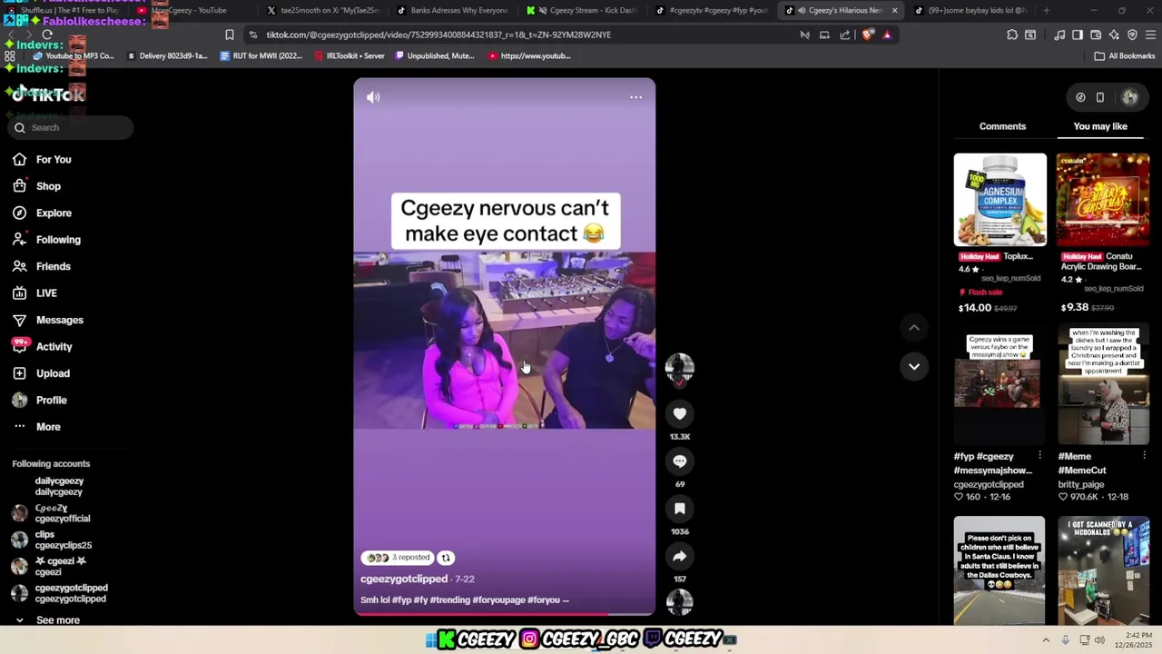Go to the Explore page

tap(42, 213)
